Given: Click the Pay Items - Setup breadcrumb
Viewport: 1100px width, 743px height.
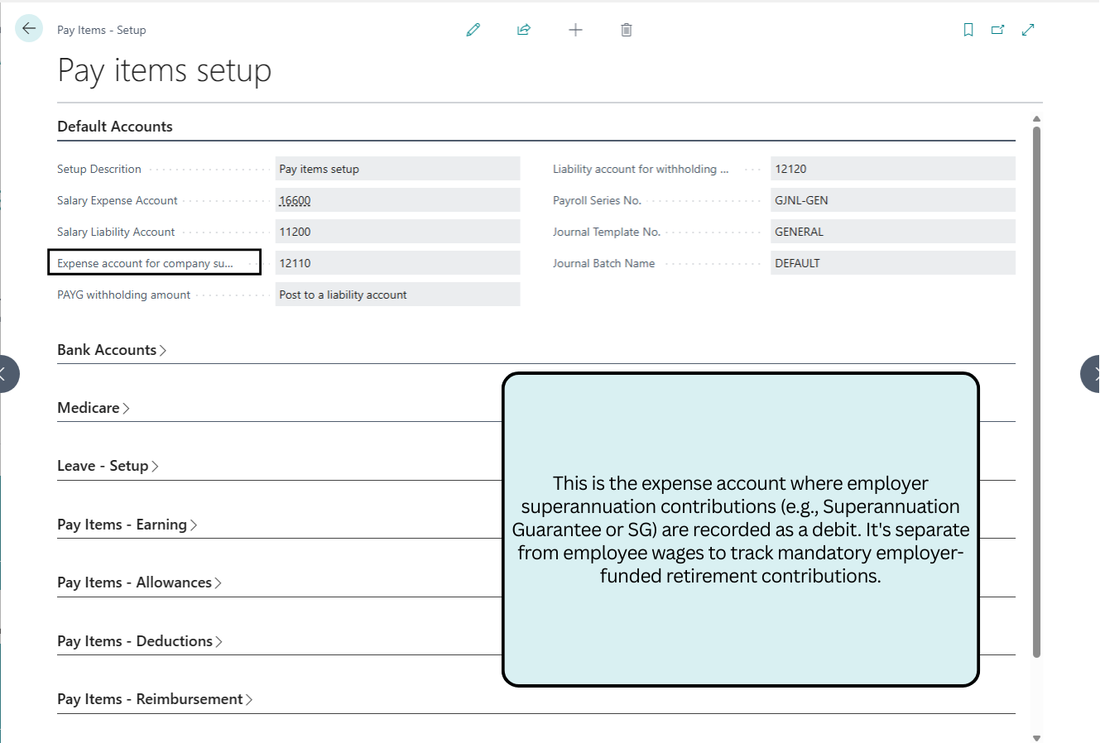Looking at the screenshot, I should [x=102, y=30].
